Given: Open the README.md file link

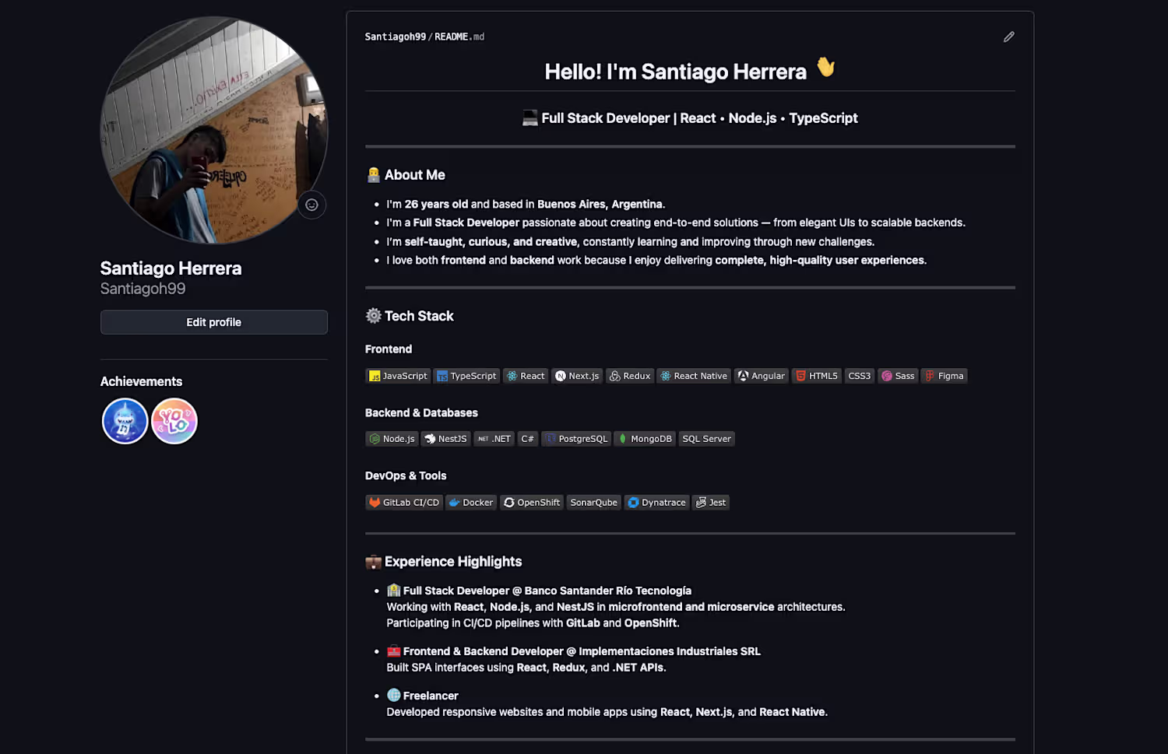Looking at the screenshot, I should click(459, 37).
